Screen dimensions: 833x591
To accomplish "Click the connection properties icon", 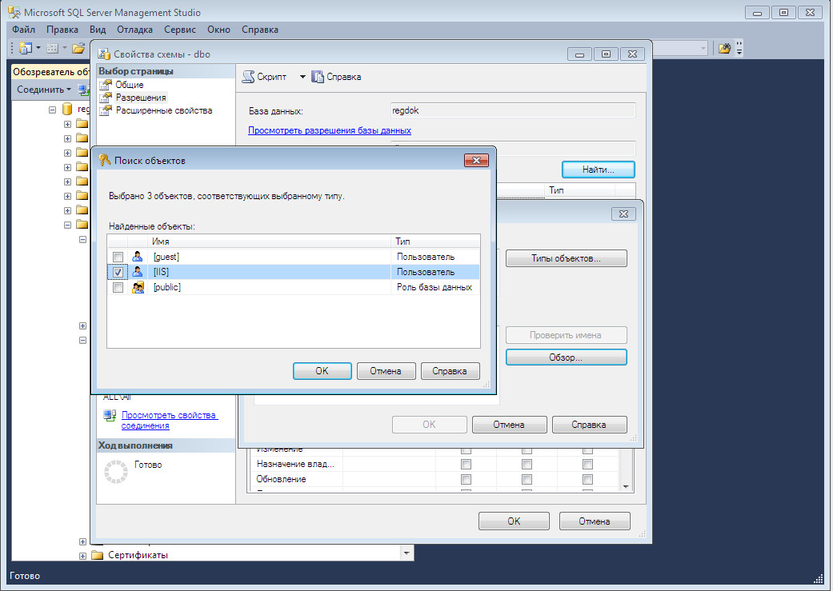I will 110,416.
